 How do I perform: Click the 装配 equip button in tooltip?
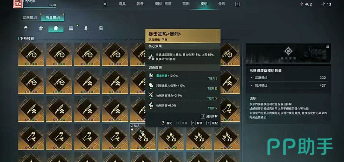click(212, 123)
